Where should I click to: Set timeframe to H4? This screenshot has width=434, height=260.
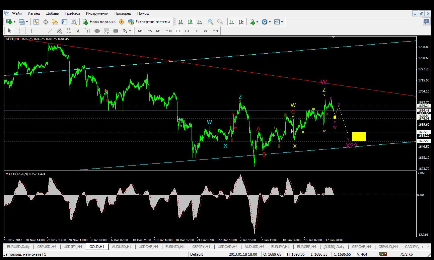pyautogui.click(x=187, y=31)
